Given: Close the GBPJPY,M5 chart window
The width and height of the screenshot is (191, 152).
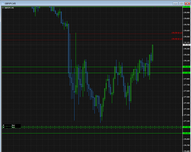Looking at the screenshot, I should click(187, 4).
